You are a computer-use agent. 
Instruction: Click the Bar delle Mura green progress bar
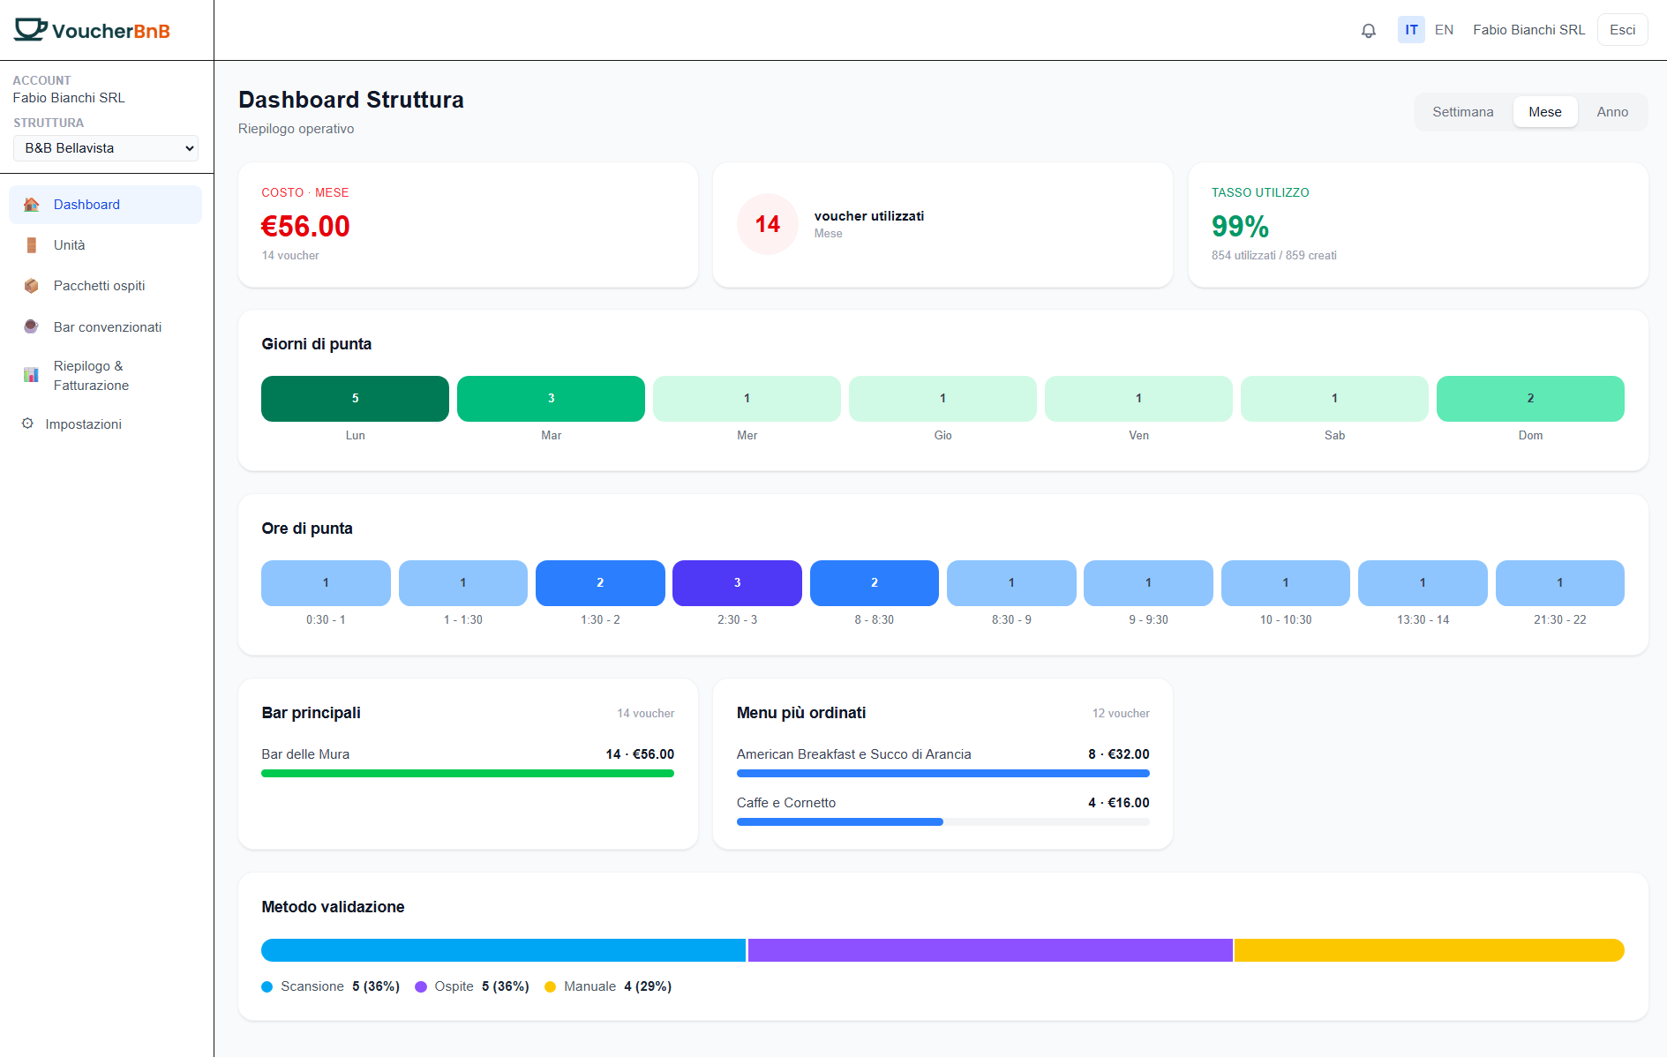(x=467, y=774)
